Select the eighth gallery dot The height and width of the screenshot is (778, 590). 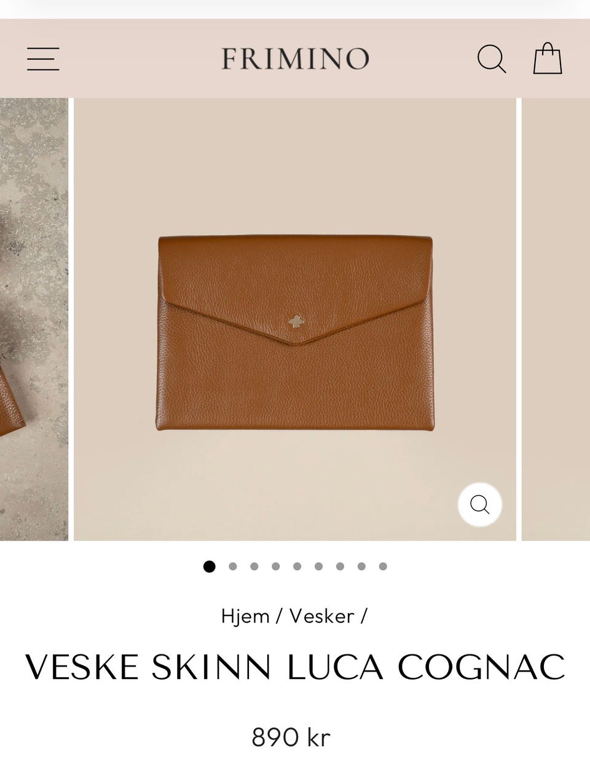(x=362, y=566)
